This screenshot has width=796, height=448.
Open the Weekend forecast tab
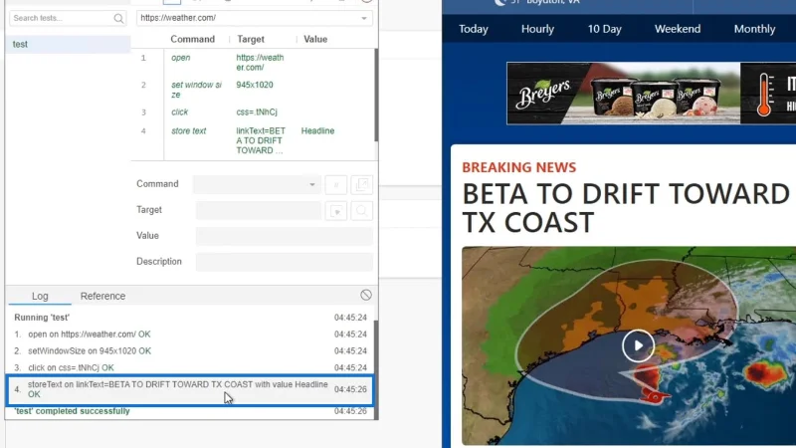pos(678,29)
